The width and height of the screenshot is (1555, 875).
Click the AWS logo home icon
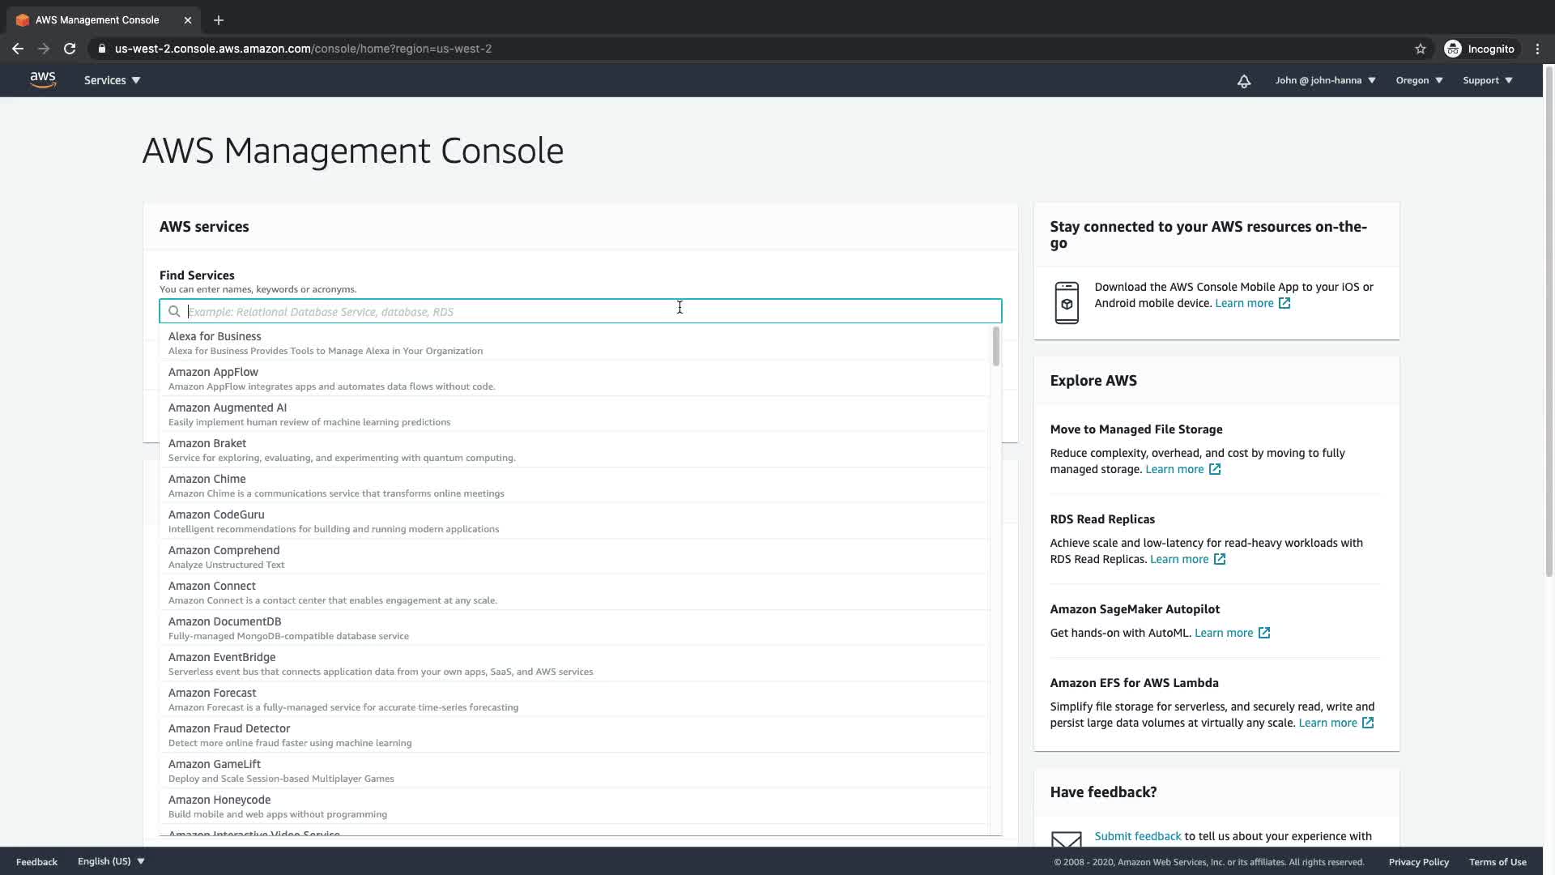[43, 79]
